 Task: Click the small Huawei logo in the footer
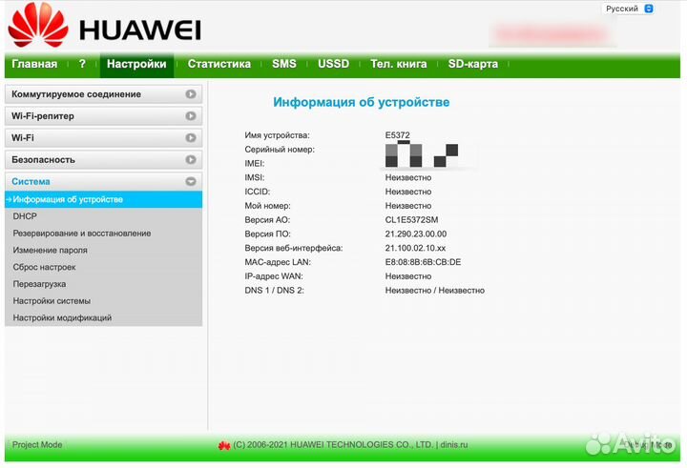(224, 446)
